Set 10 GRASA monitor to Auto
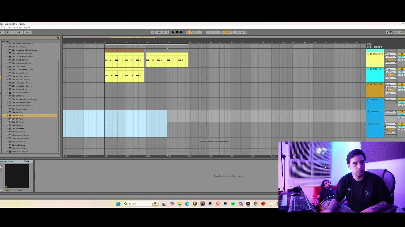405x227 pixels. pos(390,60)
